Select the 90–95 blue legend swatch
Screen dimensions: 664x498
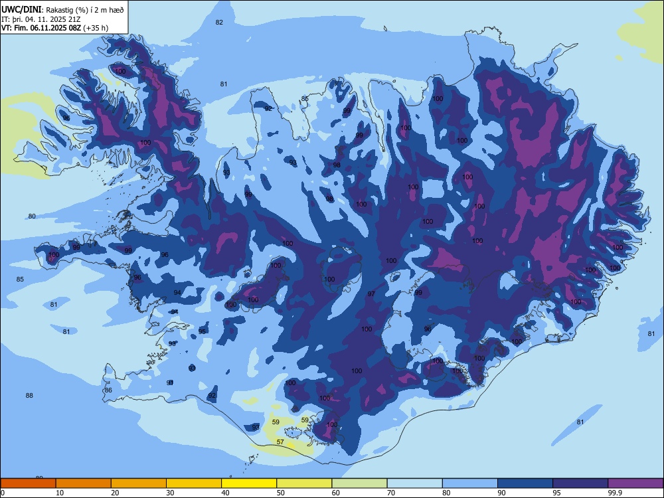[525, 483]
